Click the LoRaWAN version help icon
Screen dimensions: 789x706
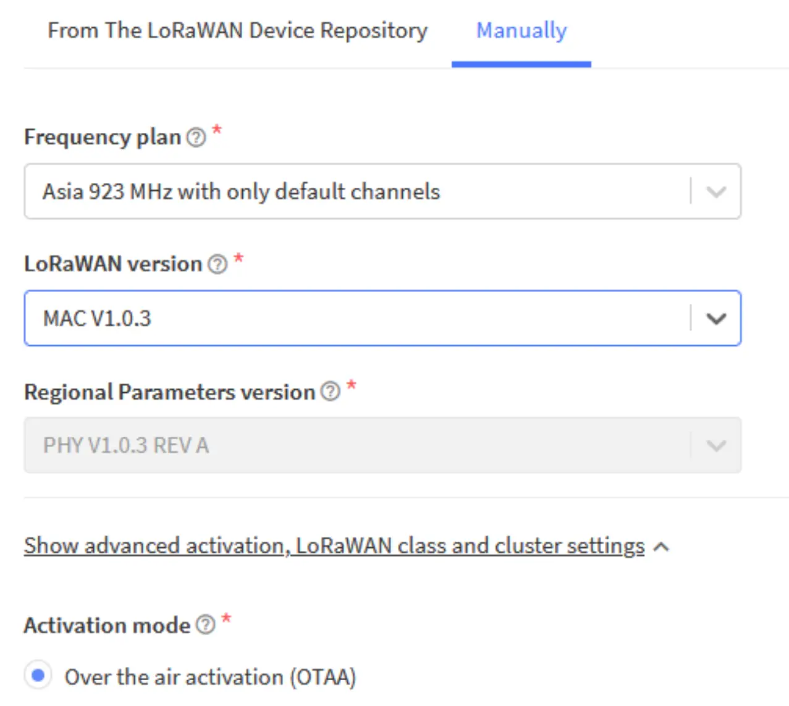(217, 264)
